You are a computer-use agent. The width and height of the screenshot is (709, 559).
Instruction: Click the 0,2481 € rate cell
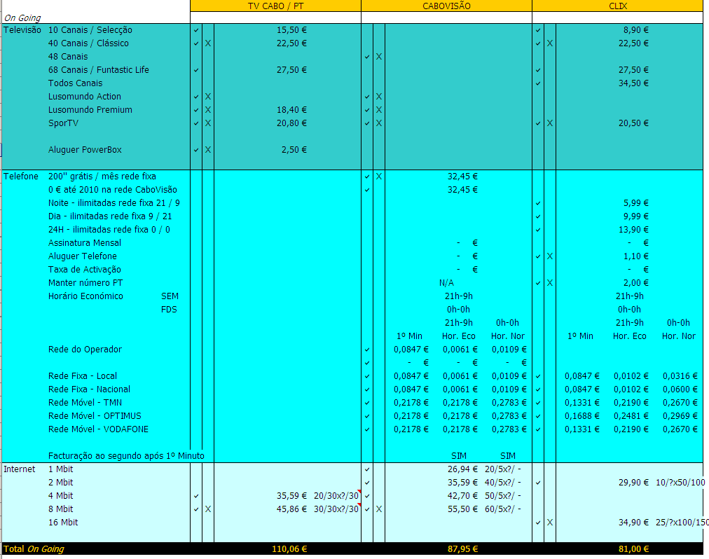631,415
